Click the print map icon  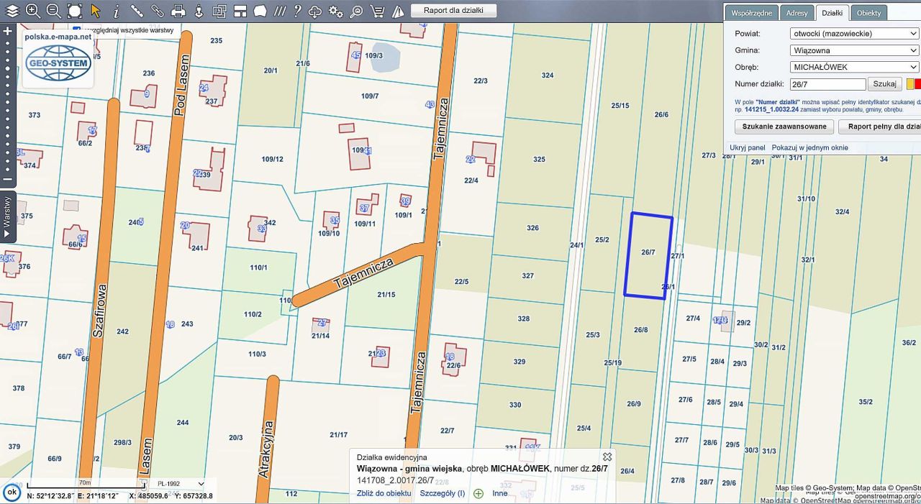pyautogui.click(x=179, y=11)
